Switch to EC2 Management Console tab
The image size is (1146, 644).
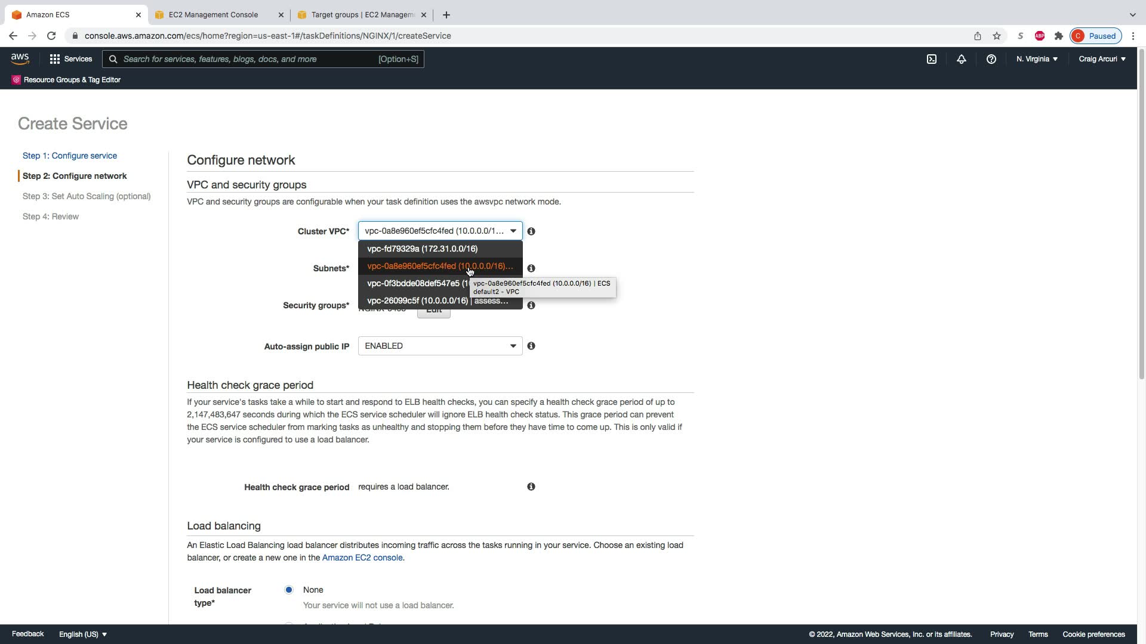click(213, 14)
